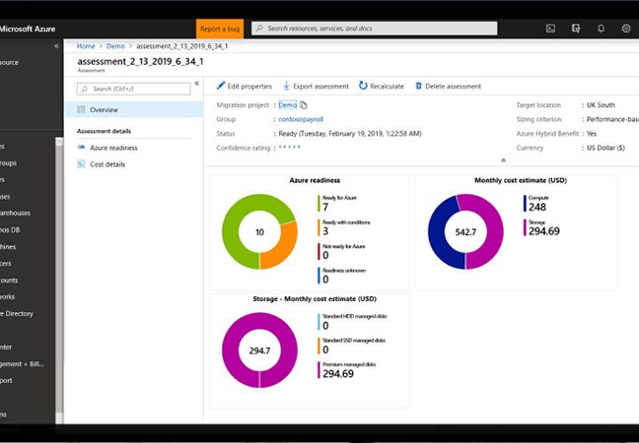Open the settings gear in top bar

pyautogui.click(x=626, y=29)
